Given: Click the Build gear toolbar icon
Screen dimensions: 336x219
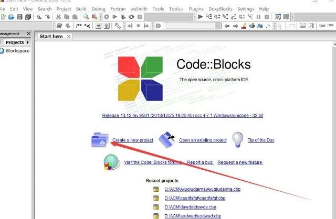Looking at the screenshot, I should pos(107,17).
